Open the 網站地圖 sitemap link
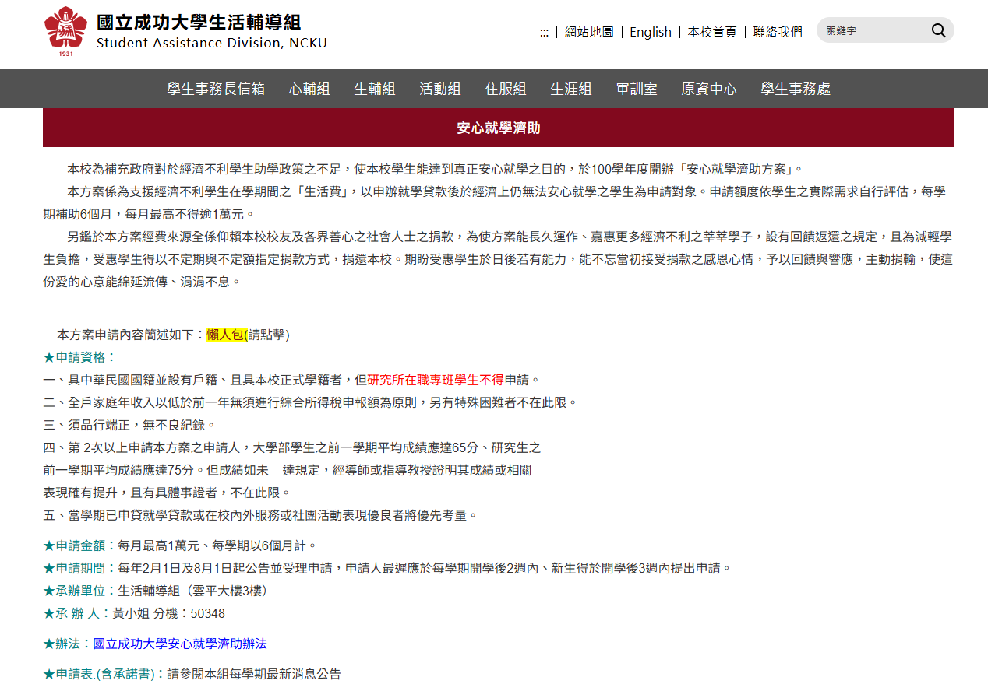Image resolution: width=988 pixels, height=698 pixels. pyautogui.click(x=589, y=32)
